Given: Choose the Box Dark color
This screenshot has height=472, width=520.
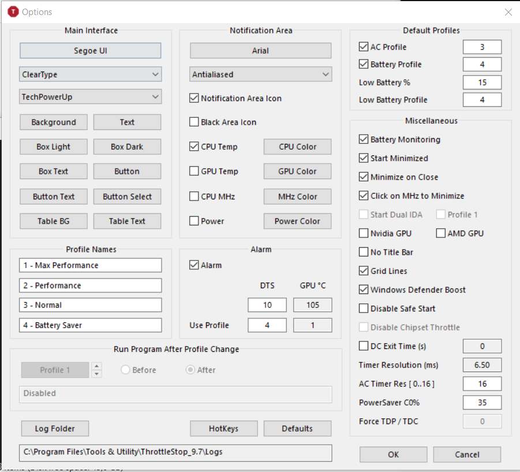Looking at the screenshot, I should click(127, 147).
